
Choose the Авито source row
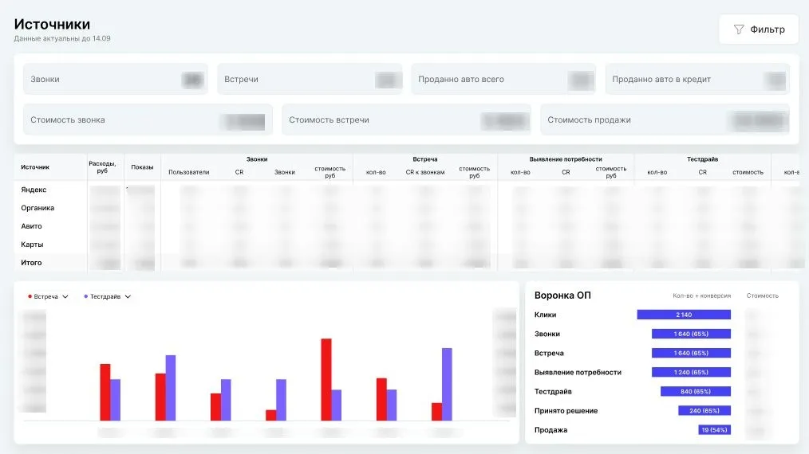tap(32, 226)
